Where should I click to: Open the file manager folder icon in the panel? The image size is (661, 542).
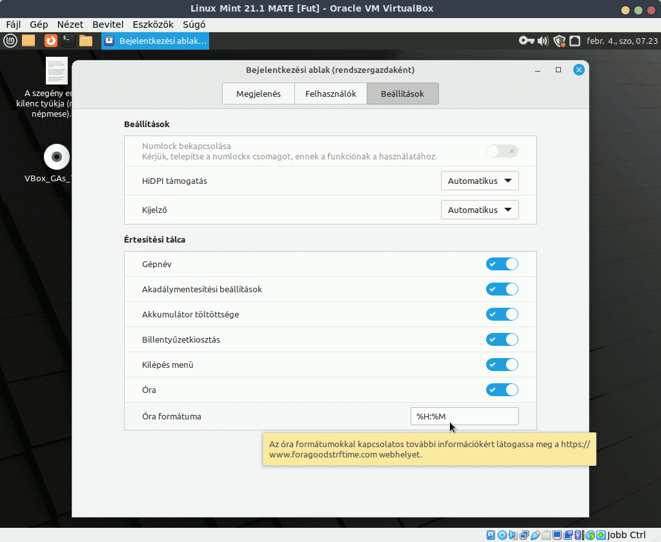(x=86, y=41)
